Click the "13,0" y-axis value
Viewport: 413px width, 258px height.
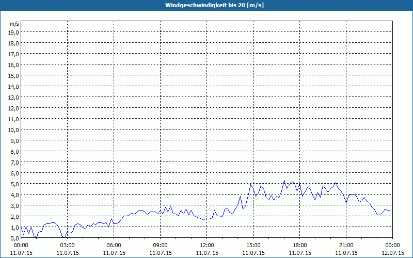[14, 98]
